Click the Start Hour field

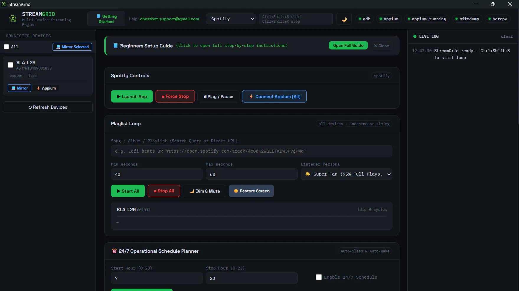157,278
